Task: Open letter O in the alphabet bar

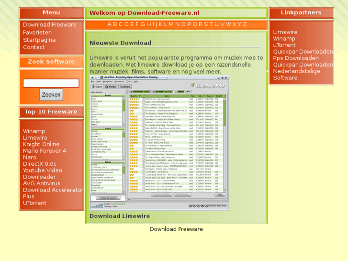Action: click(183, 24)
